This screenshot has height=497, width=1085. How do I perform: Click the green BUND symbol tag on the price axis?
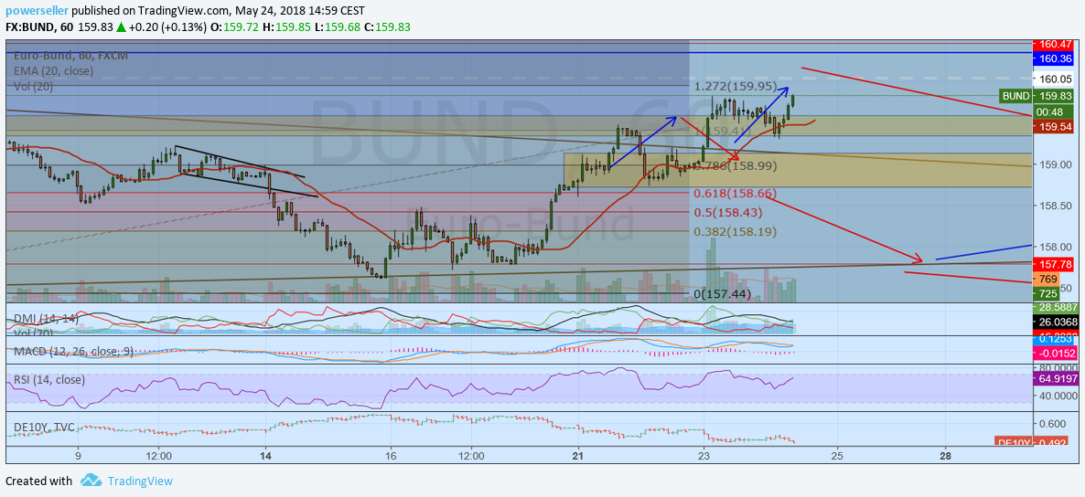(1015, 97)
